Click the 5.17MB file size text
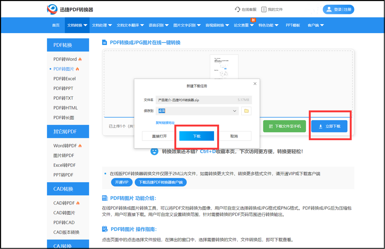Viewport: 385px width, 249px height. point(244,100)
